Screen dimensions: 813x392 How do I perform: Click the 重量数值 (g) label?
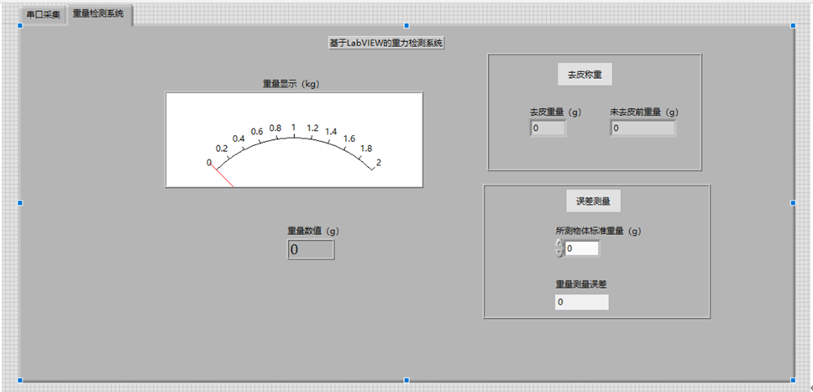[313, 231]
